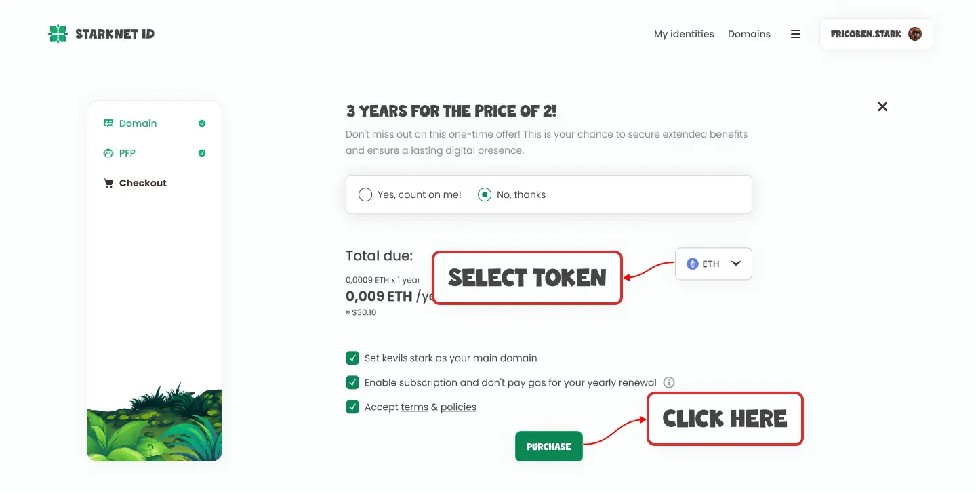Click the Ethereum token icon
The width and height of the screenshot is (976, 494).
pyautogui.click(x=693, y=264)
